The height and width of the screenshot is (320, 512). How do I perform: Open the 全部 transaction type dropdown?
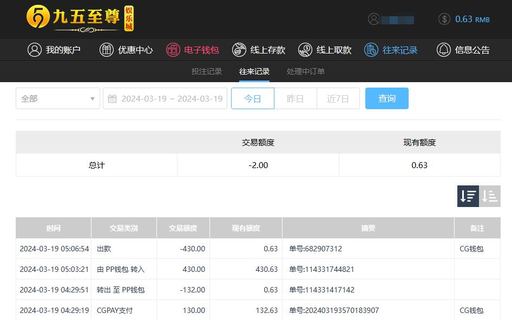coord(58,98)
